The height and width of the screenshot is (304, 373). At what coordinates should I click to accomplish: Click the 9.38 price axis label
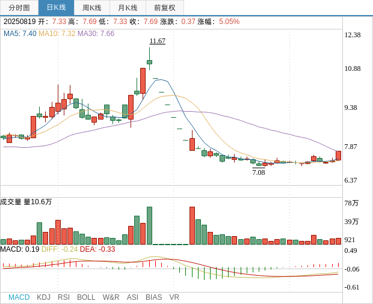[351, 108]
